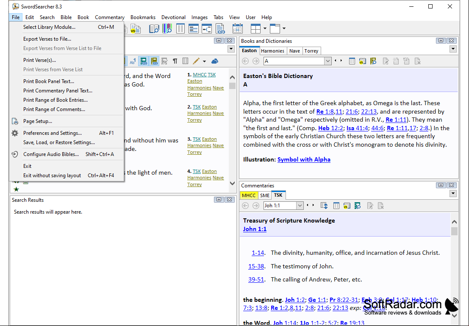
Task: Go to next Books entry with right arrow
Action: [x=341, y=61]
